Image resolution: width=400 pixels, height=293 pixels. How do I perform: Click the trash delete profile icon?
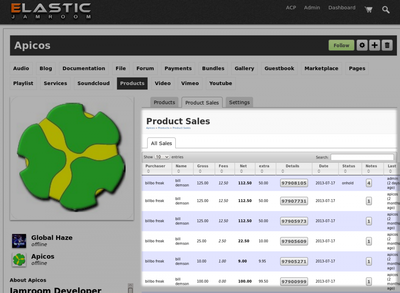coord(387,45)
